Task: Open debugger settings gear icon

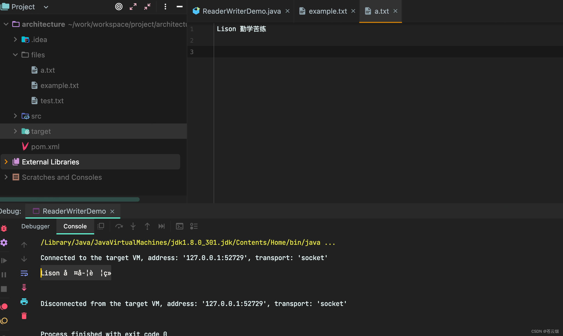Action: click(4, 243)
